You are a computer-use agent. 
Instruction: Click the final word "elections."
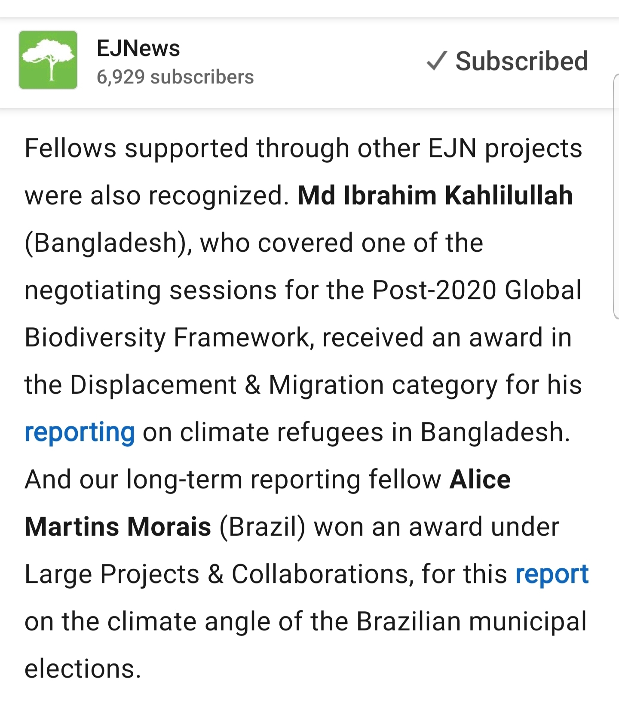tap(83, 669)
